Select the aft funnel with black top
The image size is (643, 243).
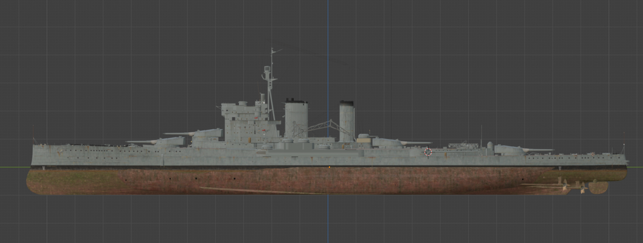347,121
